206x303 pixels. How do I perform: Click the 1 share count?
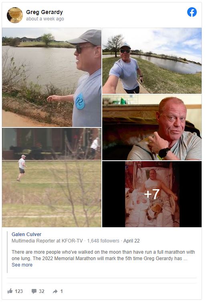coord(61,291)
